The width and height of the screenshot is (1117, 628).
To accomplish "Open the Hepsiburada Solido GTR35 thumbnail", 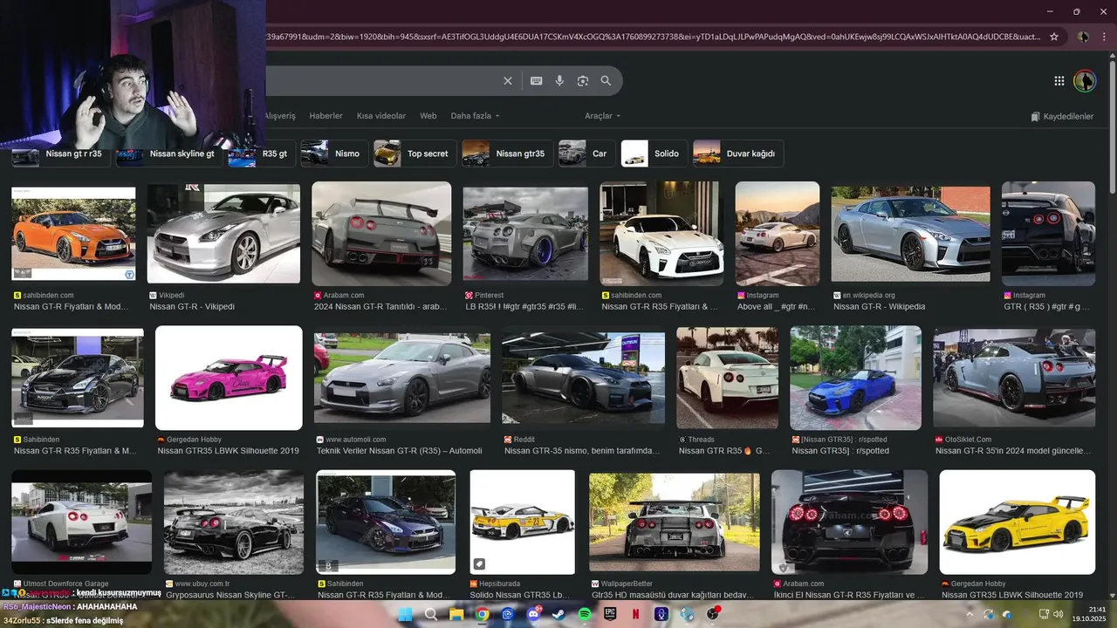I will [523, 522].
